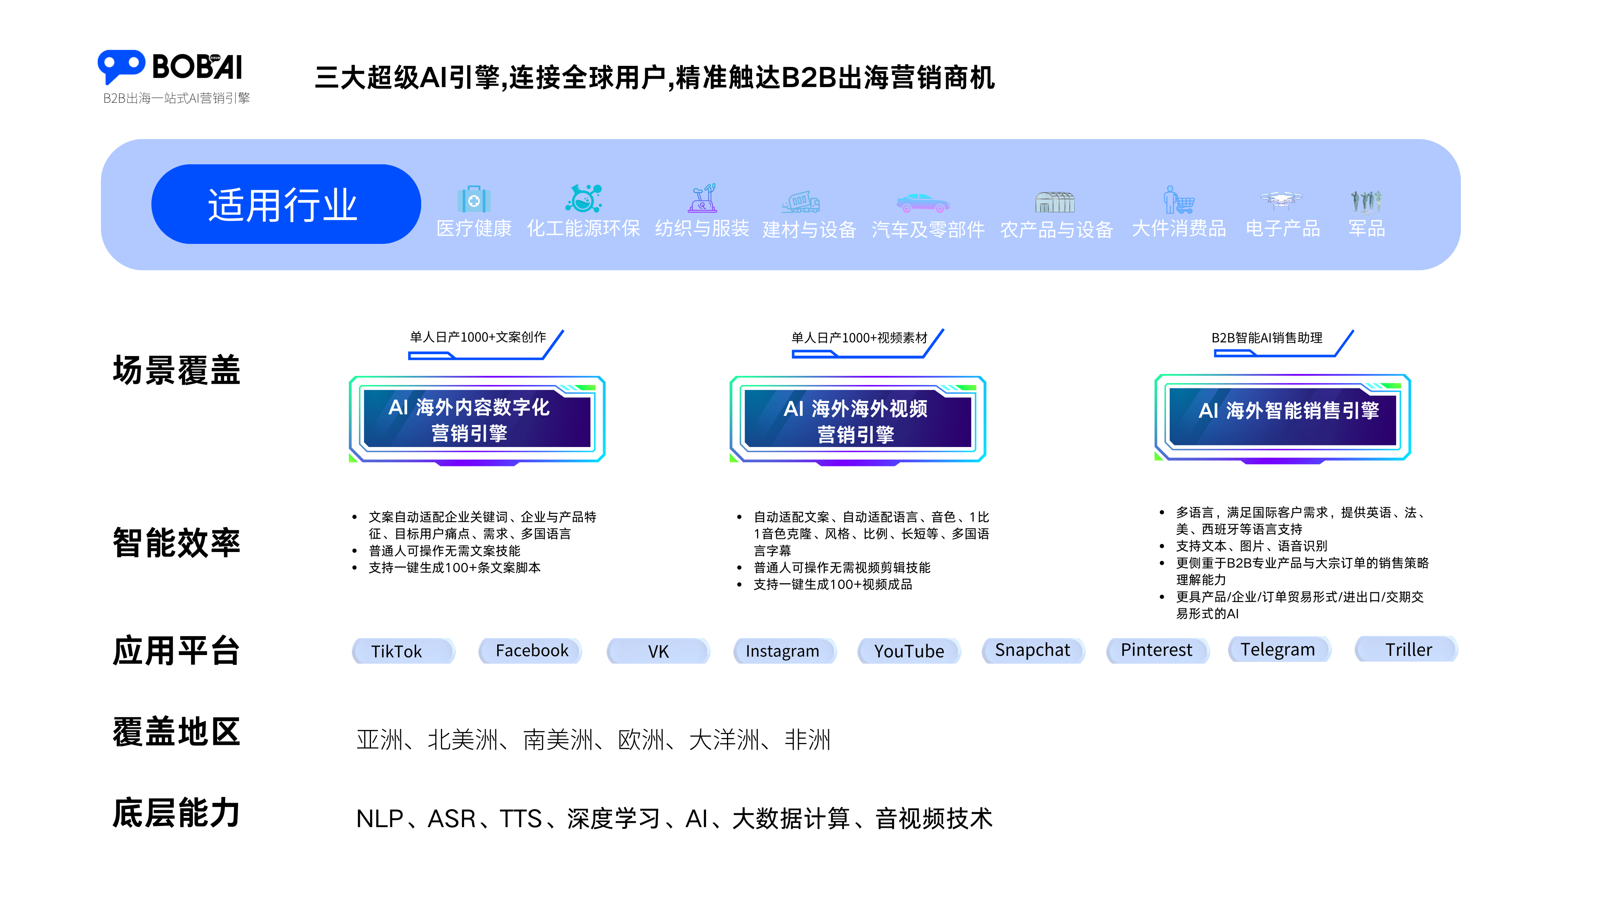The height and width of the screenshot is (913, 1624).
Task: Click the 场景覆盖 row heading
Action: click(x=177, y=369)
